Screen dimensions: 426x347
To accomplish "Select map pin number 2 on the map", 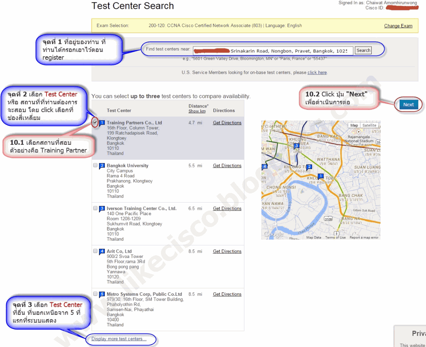I will click(x=309, y=167).
